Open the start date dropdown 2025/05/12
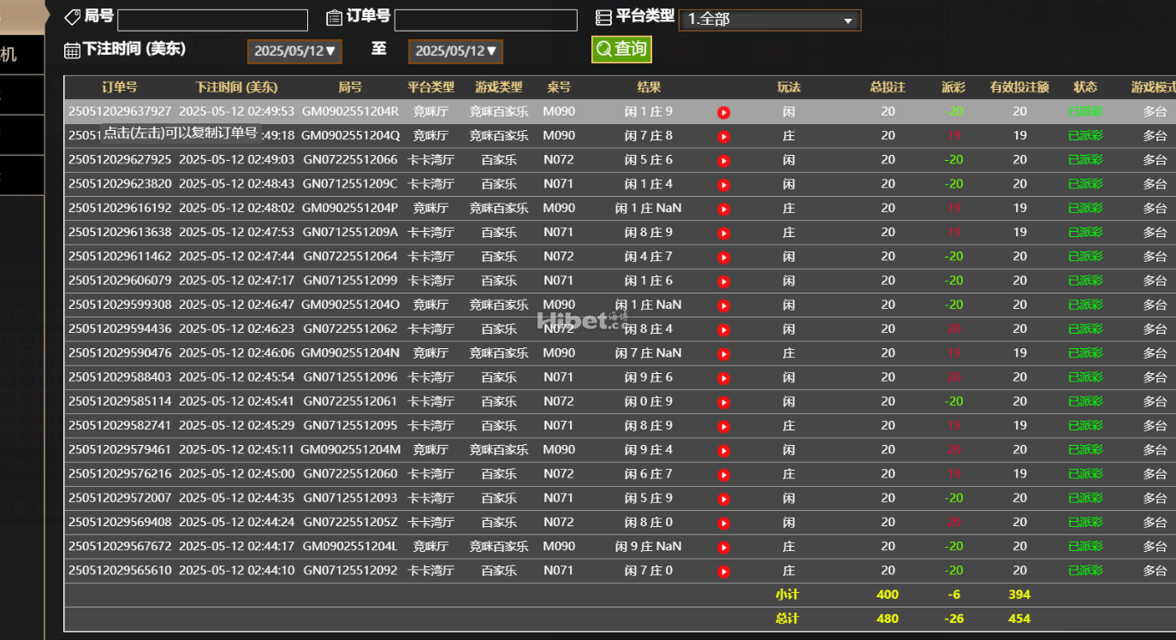Screen dimensions: 1176x640 click(x=294, y=50)
